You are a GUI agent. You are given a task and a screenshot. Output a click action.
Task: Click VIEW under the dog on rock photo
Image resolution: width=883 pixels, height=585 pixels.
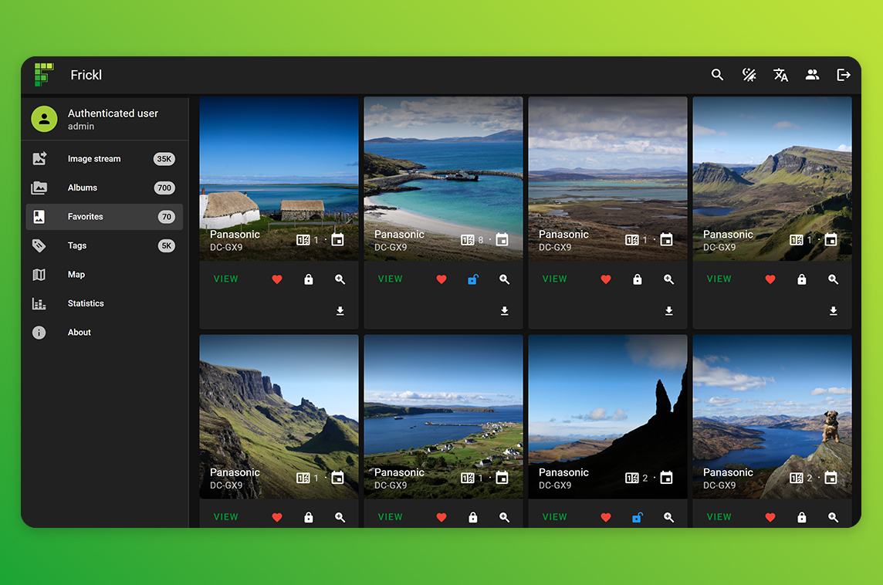click(719, 517)
